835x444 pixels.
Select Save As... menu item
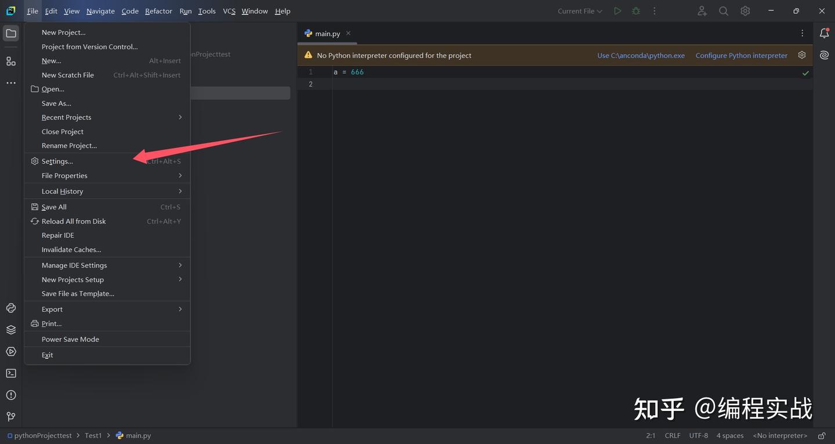(107, 103)
